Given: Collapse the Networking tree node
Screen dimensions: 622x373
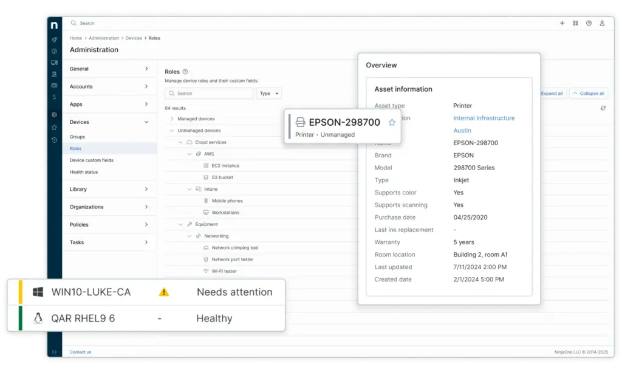Looking at the screenshot, I should [x=190, y=236].
